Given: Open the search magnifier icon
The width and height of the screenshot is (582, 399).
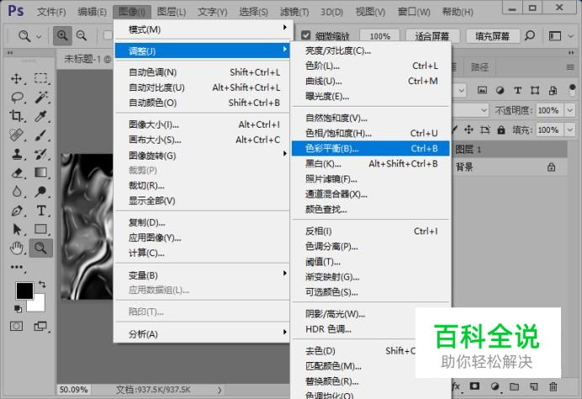Looking at the screenshot, I should tap(530, 35).
